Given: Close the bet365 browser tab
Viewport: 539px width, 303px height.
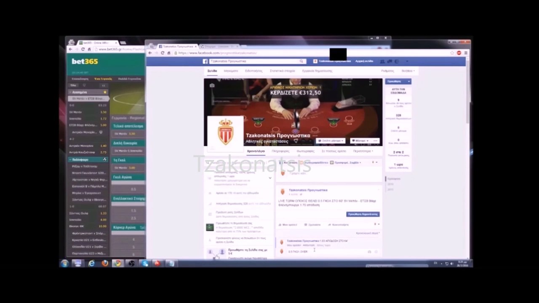Looking at the screenshot, I should click(116, 43).
